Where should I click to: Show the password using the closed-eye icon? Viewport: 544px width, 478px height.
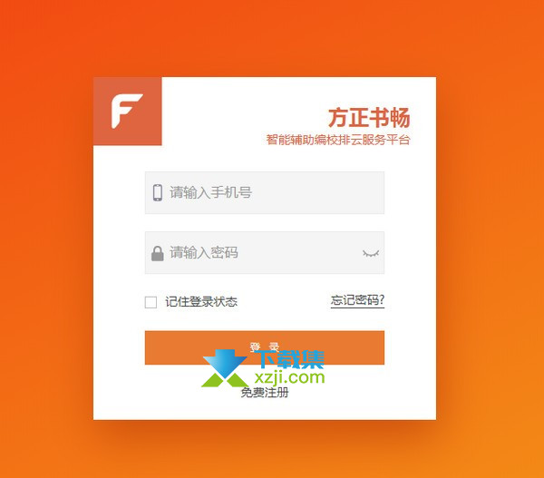pos(371,253)
